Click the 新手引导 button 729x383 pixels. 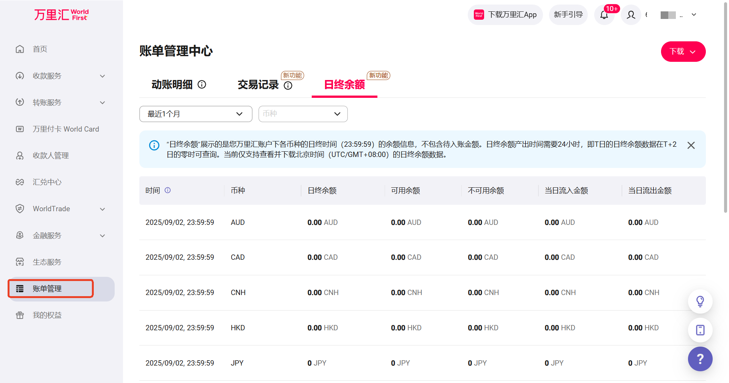coord(568,15)
